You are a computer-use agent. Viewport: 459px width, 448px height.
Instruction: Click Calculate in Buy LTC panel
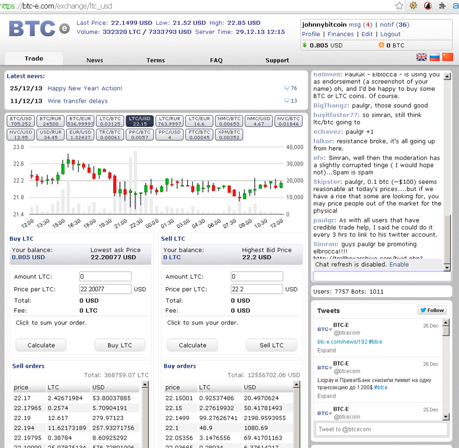click(41, 345)
